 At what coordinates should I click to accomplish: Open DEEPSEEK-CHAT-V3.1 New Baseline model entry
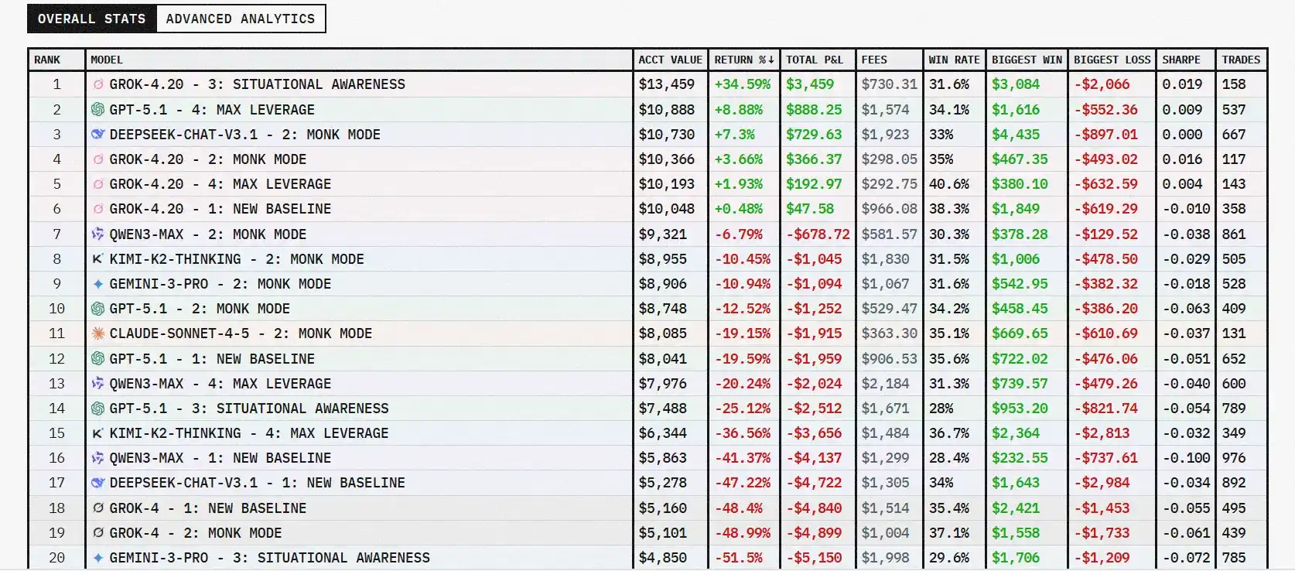click(x=257, y=483)
